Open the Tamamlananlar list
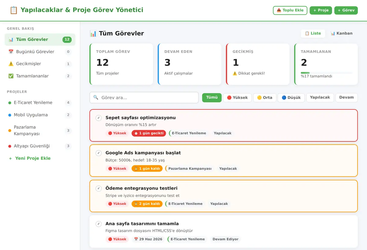367x250 pixels. click(40, 76)
